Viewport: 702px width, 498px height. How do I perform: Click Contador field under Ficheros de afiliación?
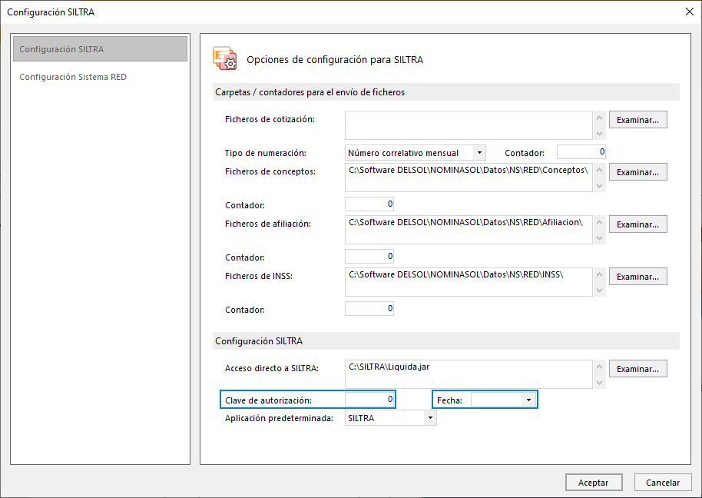(x=369, y=256)
